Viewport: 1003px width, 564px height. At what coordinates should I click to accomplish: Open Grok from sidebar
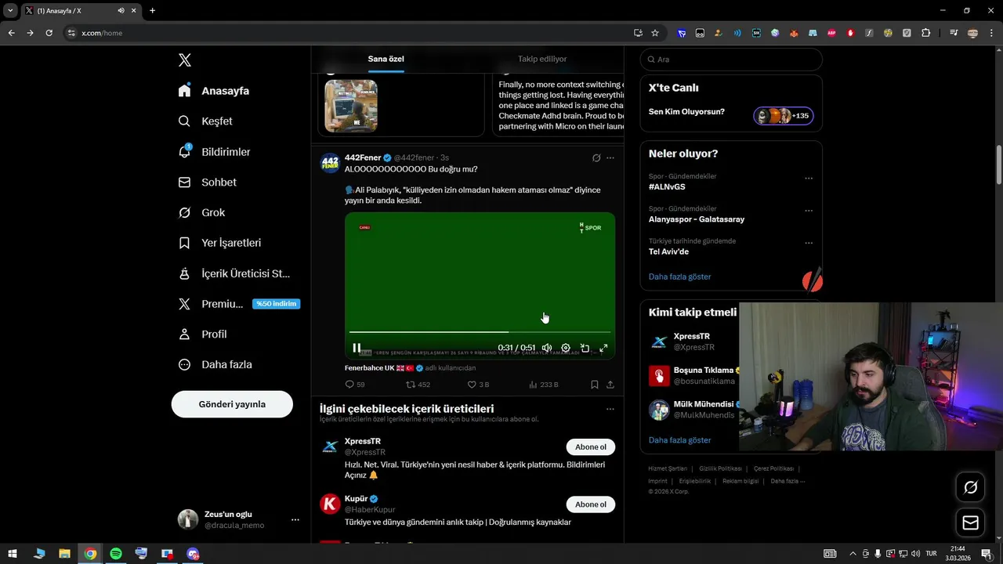[201, 212]
